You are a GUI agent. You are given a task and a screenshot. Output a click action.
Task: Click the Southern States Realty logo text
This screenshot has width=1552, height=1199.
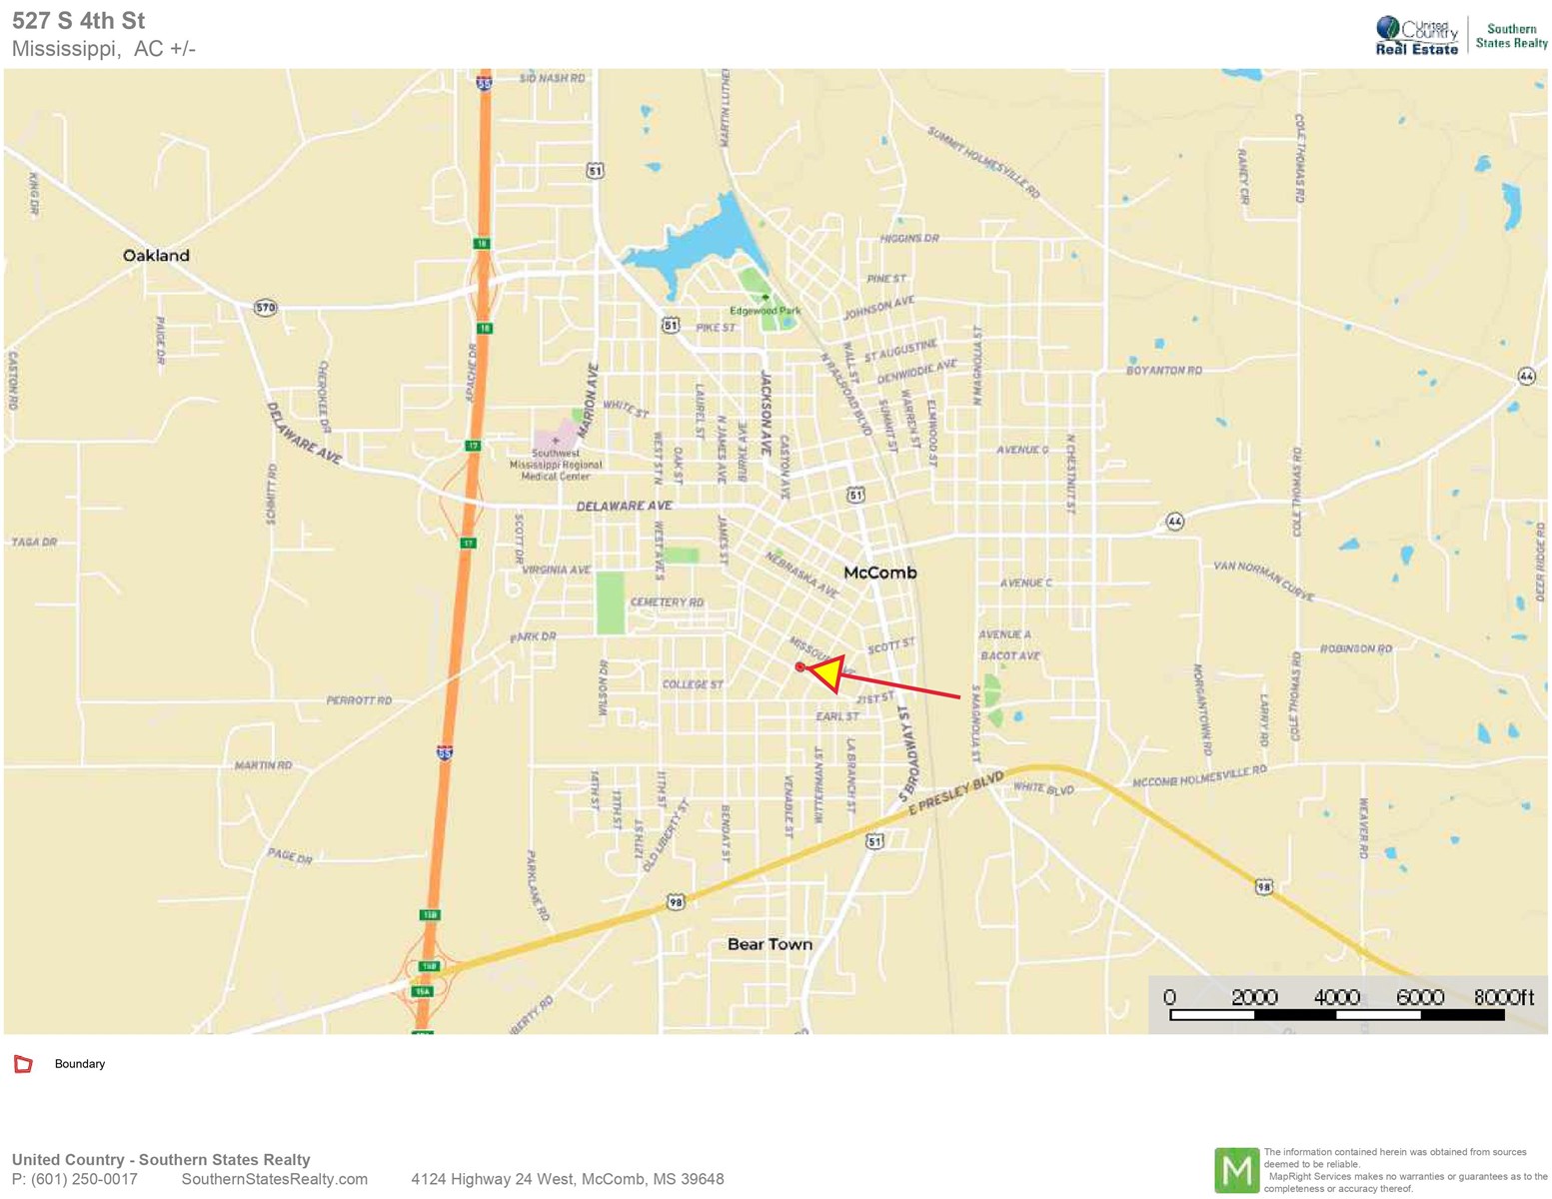tap(1511, 36)
